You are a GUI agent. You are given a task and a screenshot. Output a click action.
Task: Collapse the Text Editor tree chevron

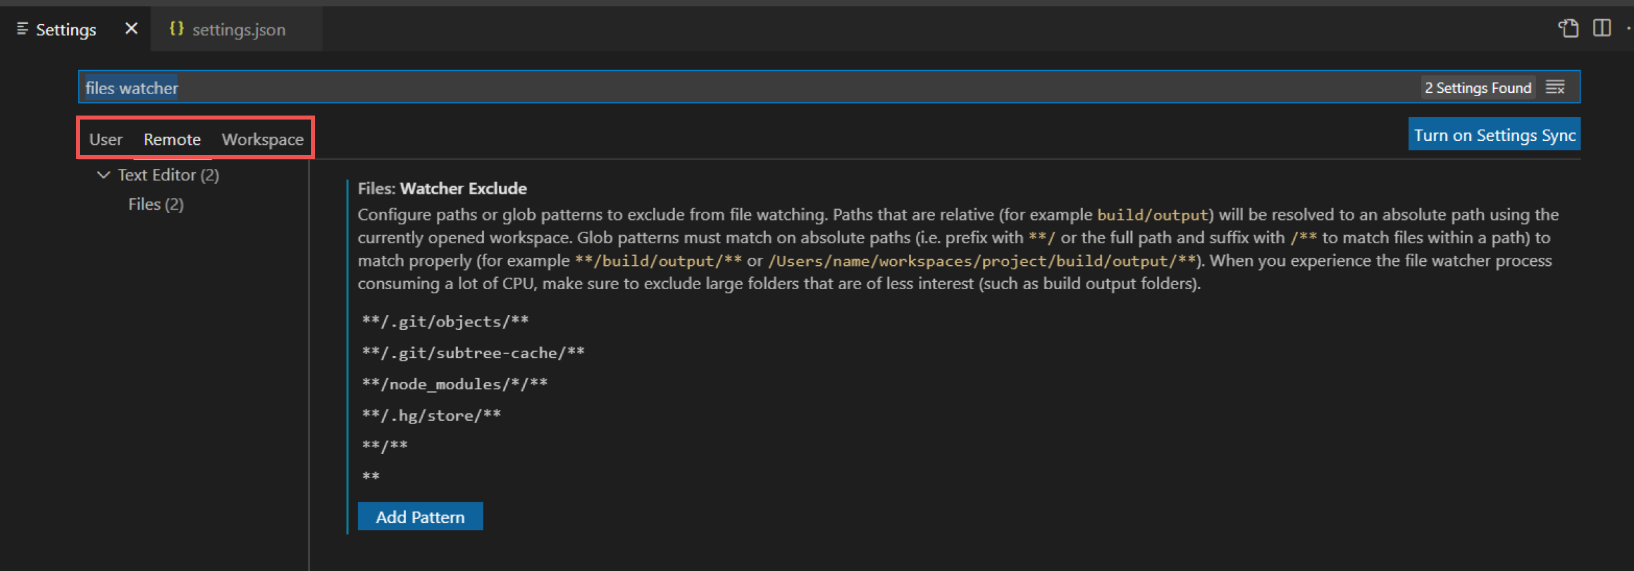tap(104, 175)
